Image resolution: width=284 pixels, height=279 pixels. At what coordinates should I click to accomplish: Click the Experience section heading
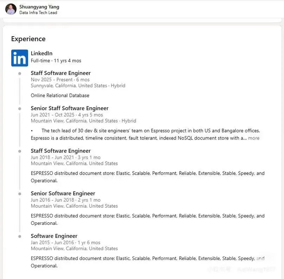(x=28, y=39)
